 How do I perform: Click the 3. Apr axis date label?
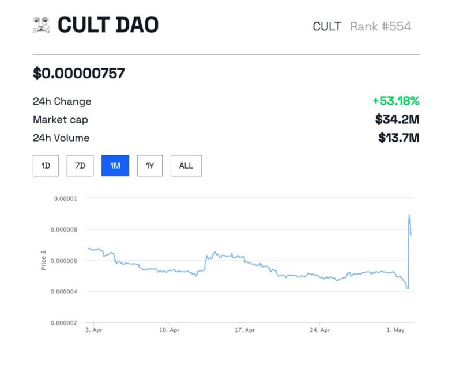click(94, 330)
